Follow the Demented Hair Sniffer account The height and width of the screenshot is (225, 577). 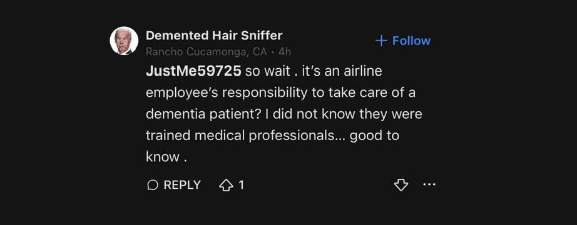point(402,41)
